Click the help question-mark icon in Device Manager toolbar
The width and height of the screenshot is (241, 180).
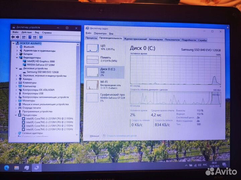(30, 37)
